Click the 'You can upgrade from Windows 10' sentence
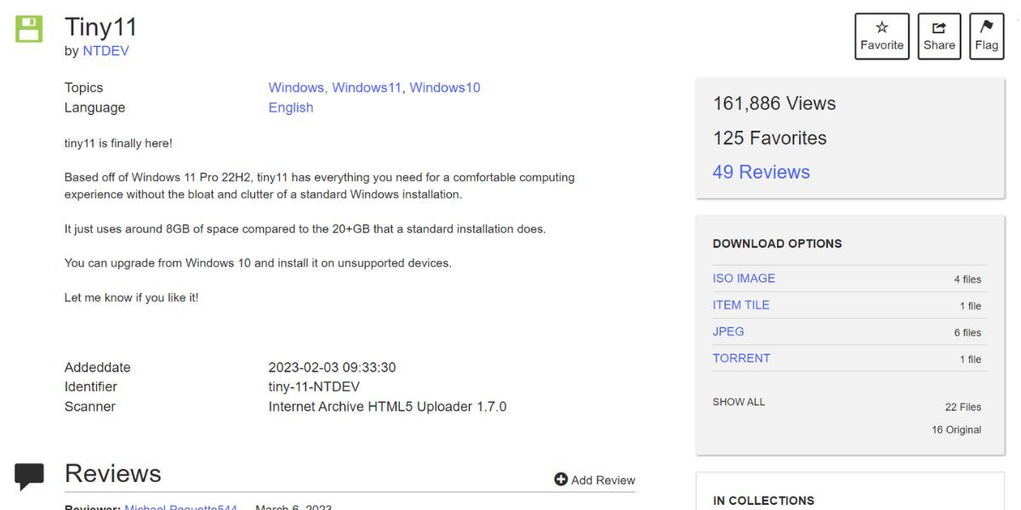Screen dimensions: 1021x510 258,263
